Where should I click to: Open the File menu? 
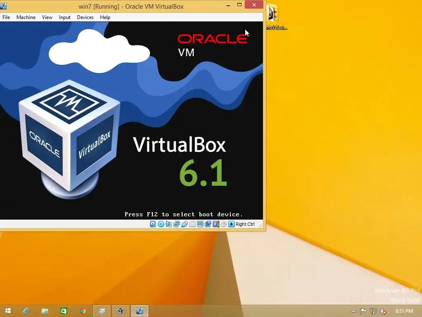[x=6, y=17]
